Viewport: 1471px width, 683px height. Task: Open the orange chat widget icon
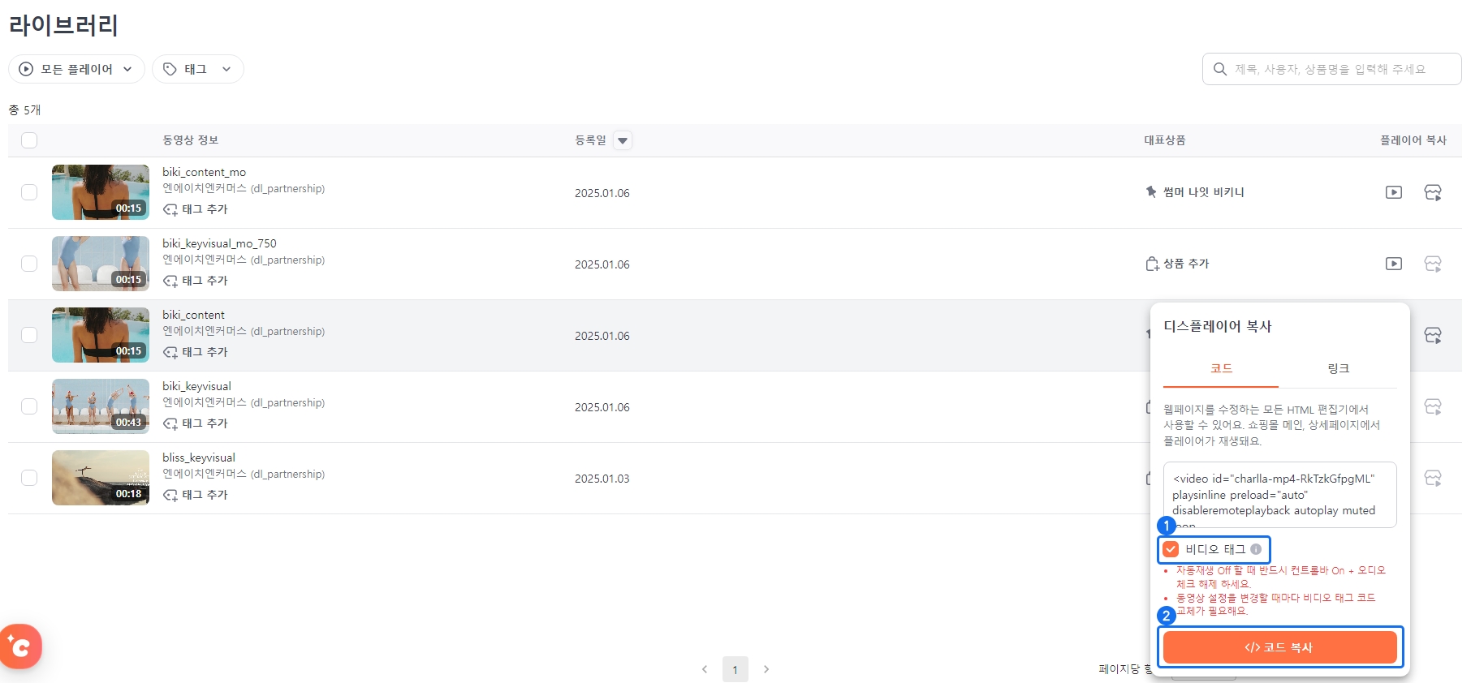pos(20,646)
